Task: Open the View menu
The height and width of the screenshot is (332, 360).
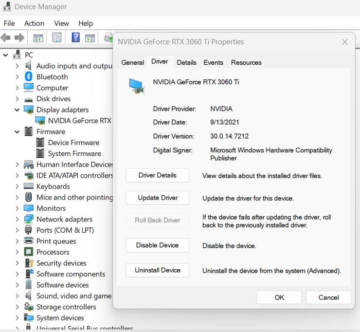Action: (x=61, y=23)
